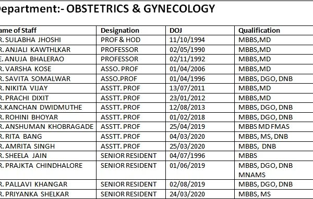Select the SULABHA JHOSHI name cell
Viewport: 313px width, 199px height.
pyautogui.click(x=48, y=40)
